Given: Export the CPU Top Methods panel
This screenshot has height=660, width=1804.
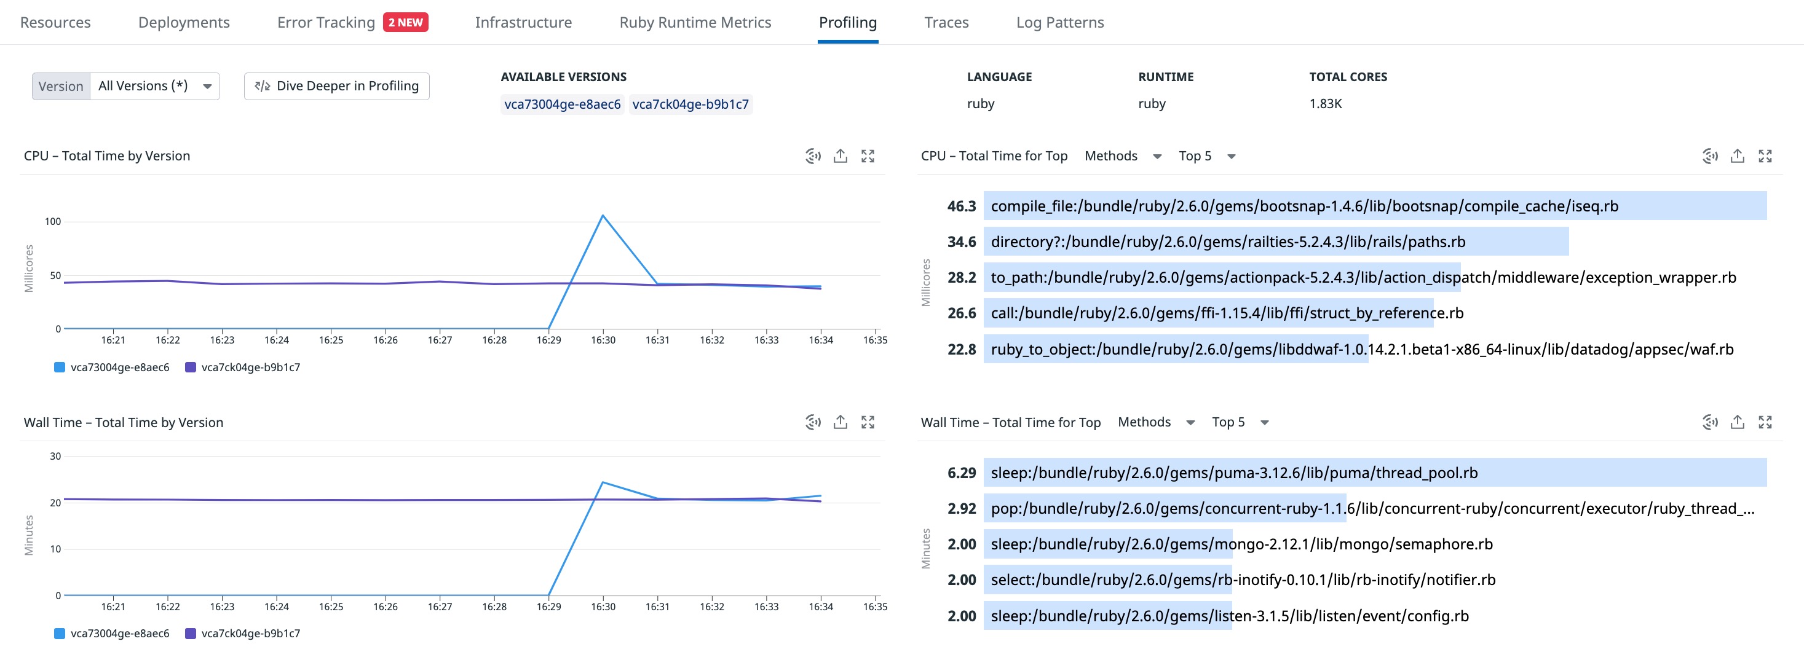Looking at the screenshot, I should point(1738,156).
